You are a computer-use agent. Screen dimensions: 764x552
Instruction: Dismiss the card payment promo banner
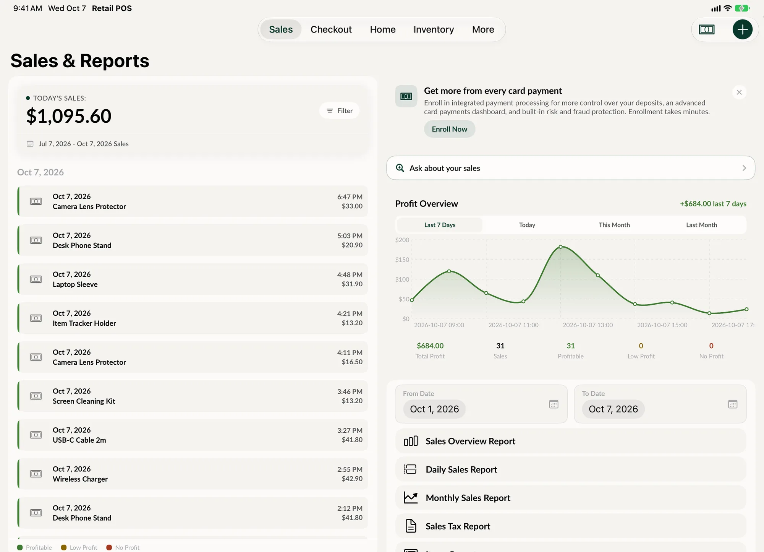739,92
